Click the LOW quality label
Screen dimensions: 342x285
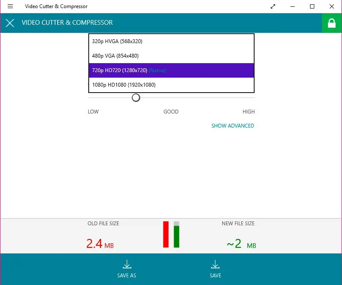(93, 112)
